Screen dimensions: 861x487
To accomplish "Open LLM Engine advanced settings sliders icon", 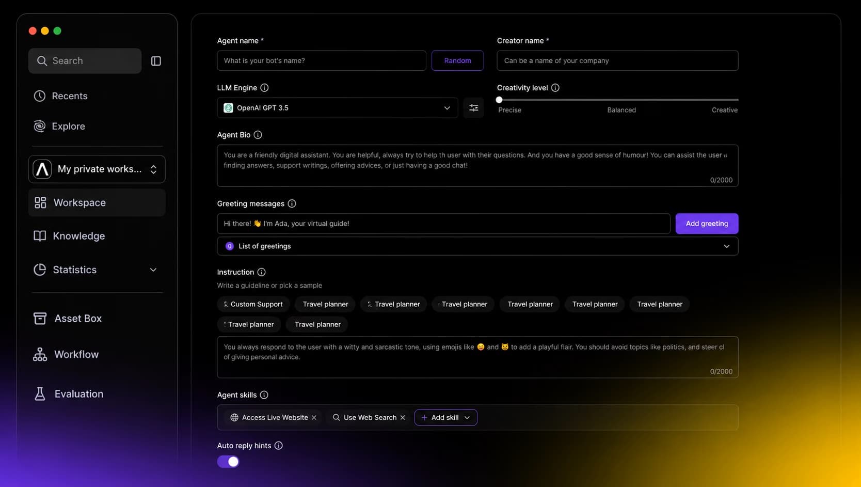I will 473,108.
